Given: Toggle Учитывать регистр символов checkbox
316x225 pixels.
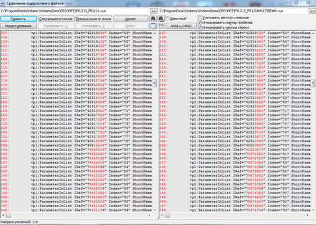Looking at the screenshot, I should pos(199,17).
